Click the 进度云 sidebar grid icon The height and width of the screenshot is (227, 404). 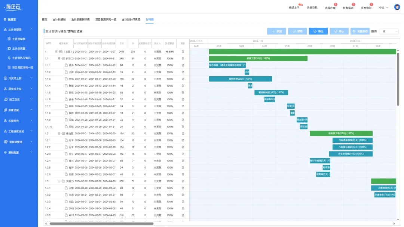[5, 19]
